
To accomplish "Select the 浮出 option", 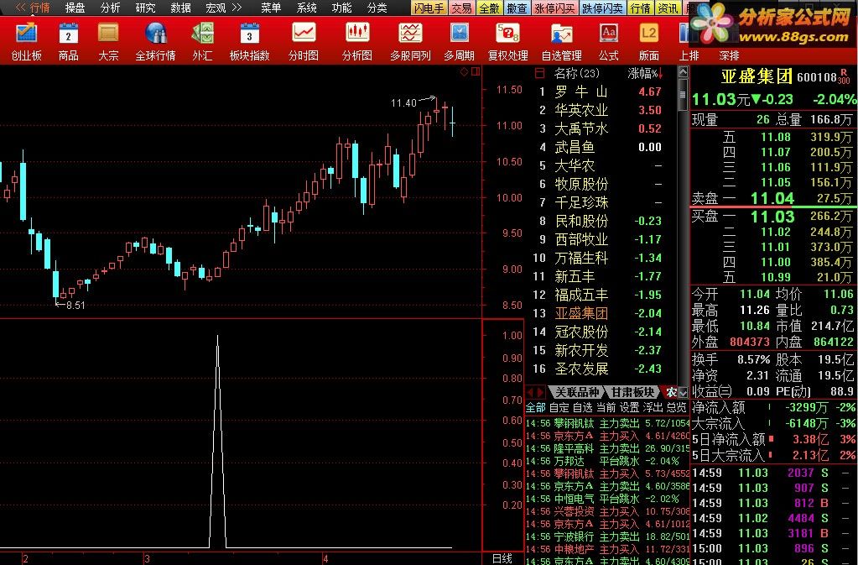I will (653, 407).
